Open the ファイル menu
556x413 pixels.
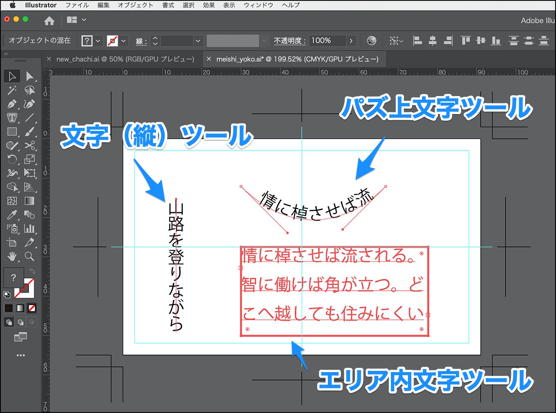pyautogui.click(x=77, y=5)
